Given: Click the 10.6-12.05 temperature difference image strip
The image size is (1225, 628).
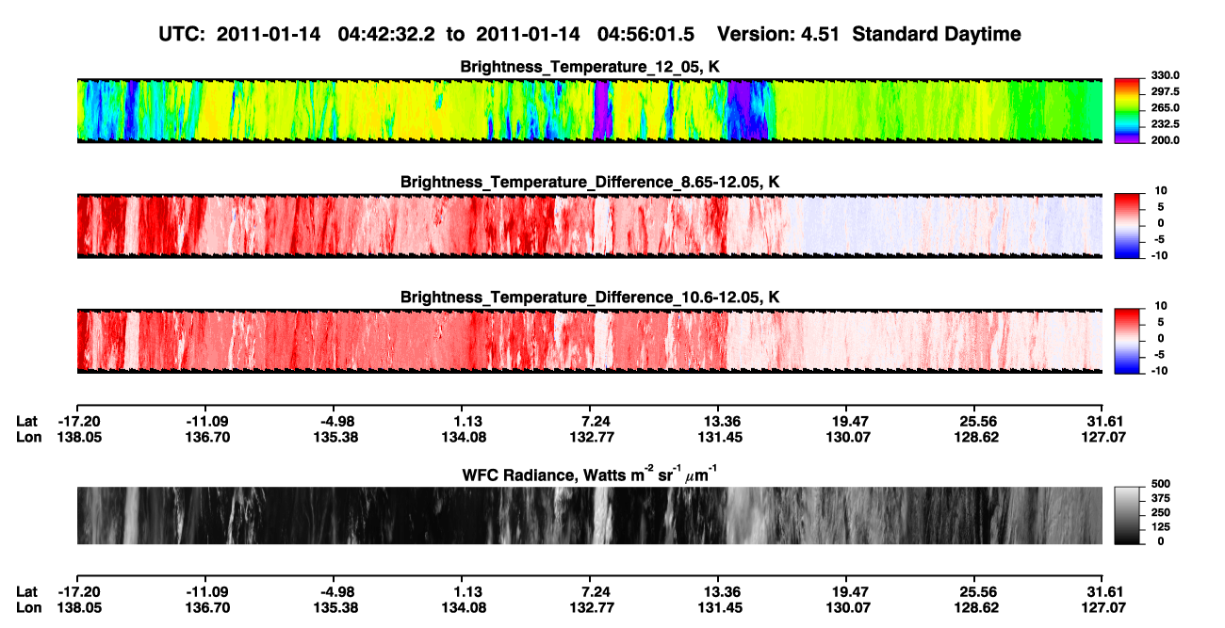Looking at the screenshot, I should click(589, 342).
